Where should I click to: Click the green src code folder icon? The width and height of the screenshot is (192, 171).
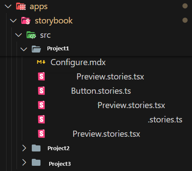(x=31, y=35)
